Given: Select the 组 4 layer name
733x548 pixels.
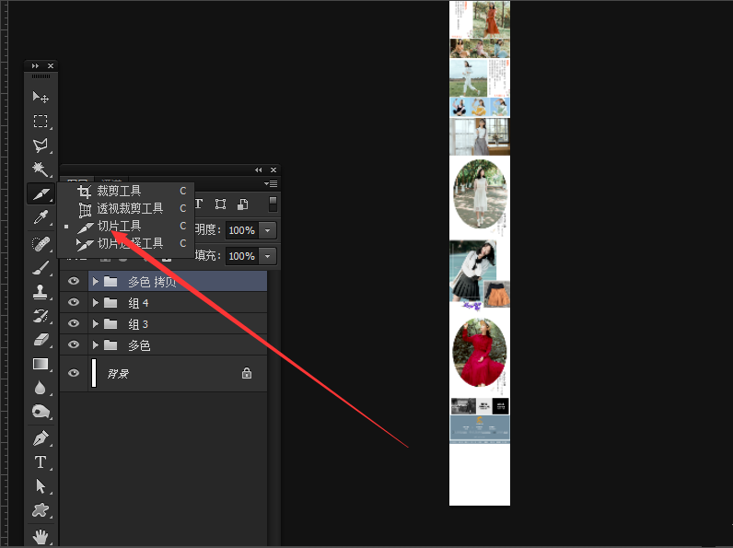Looking at the screenshot, I should tap(138, 303).
